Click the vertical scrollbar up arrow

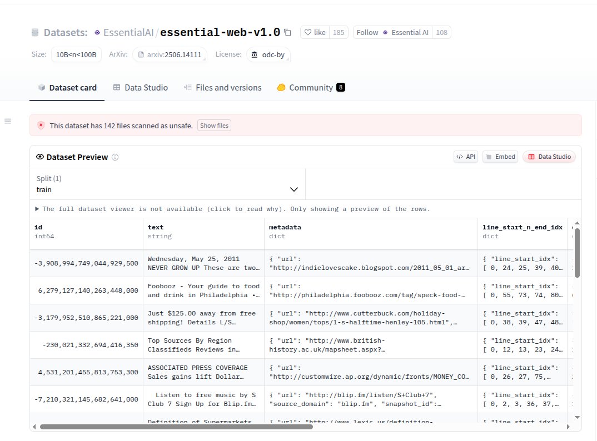pos(577,223)
